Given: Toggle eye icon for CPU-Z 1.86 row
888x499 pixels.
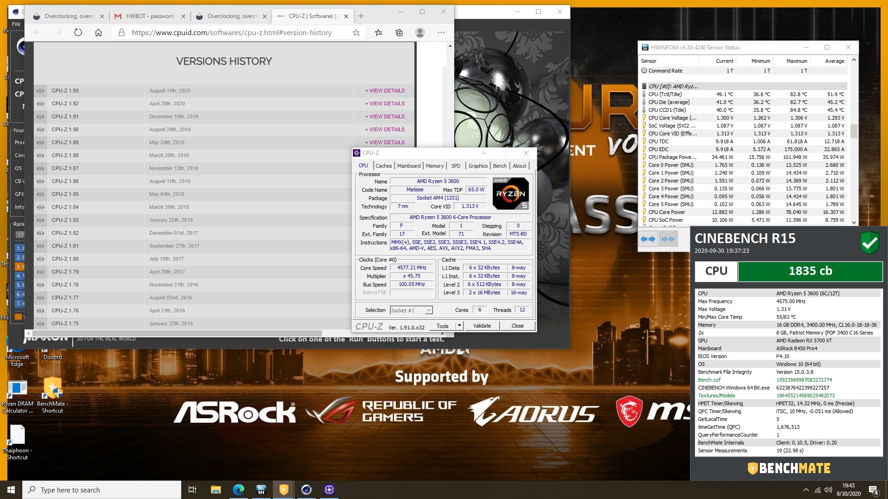Looking at the screenshot, I should (x=41, y=181).
